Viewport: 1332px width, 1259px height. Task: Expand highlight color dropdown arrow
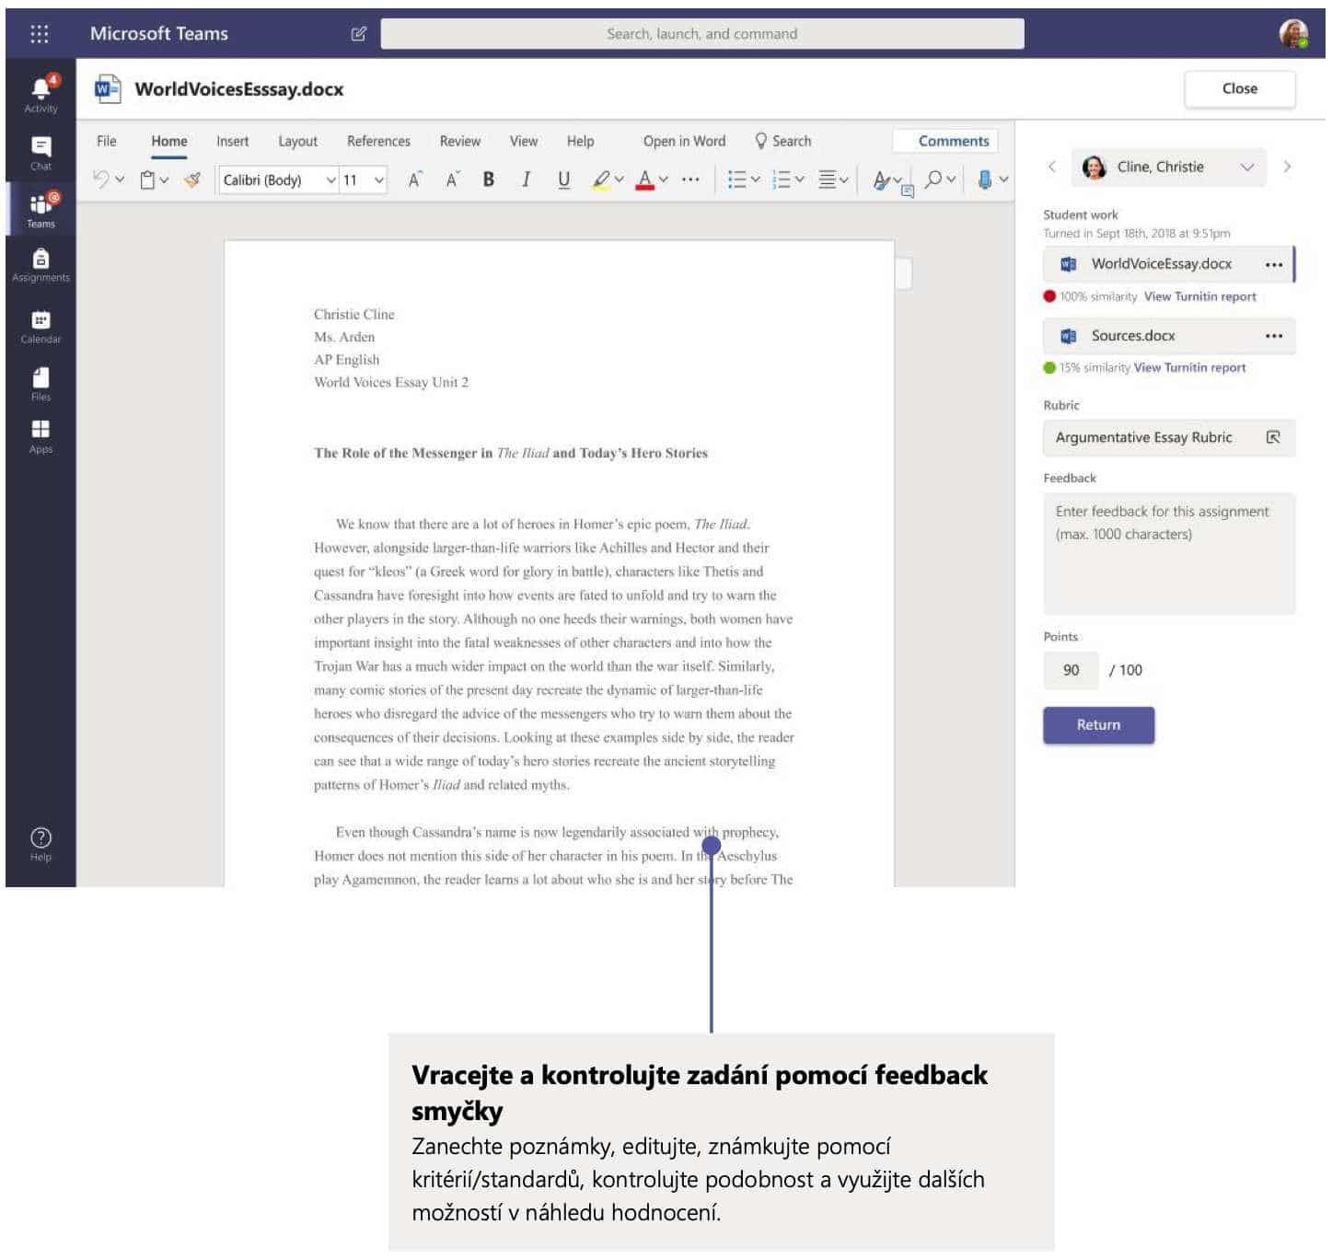tap(620, 179)
